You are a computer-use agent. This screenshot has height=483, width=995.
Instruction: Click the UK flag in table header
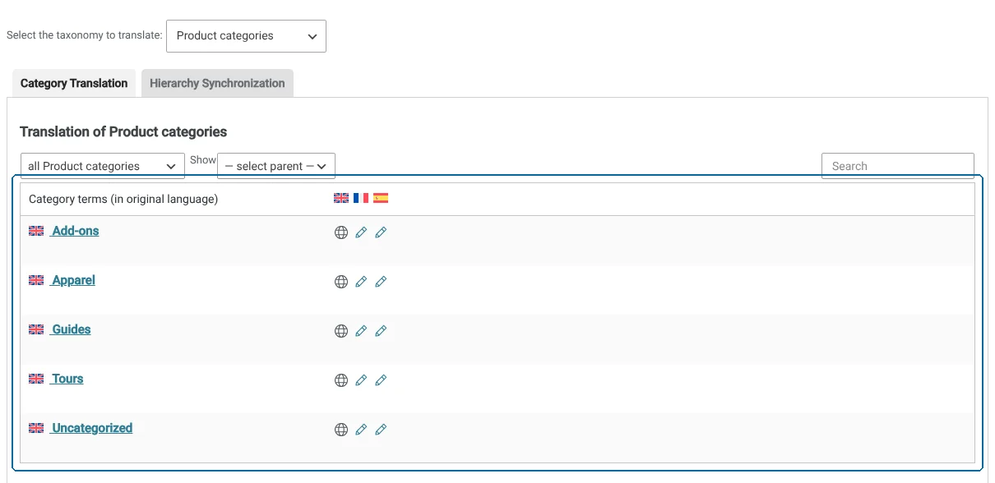point(341,198)
